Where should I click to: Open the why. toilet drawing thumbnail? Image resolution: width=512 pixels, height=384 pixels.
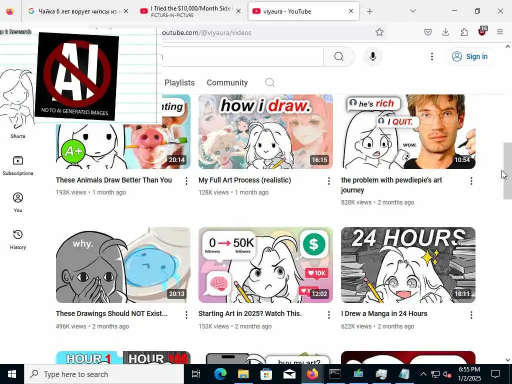pos(123,265)
